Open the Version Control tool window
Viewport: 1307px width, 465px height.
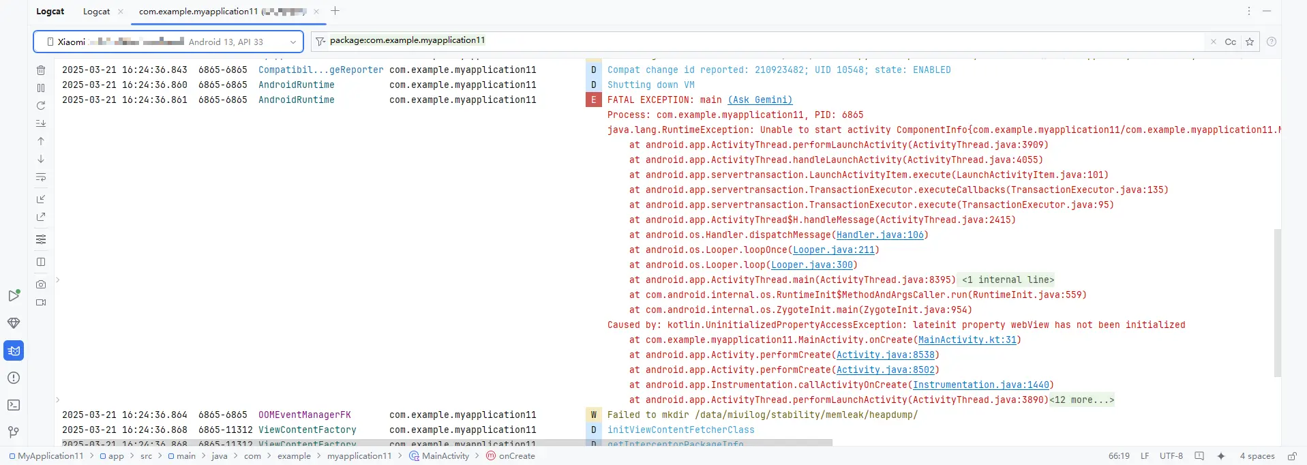(14, 432)
